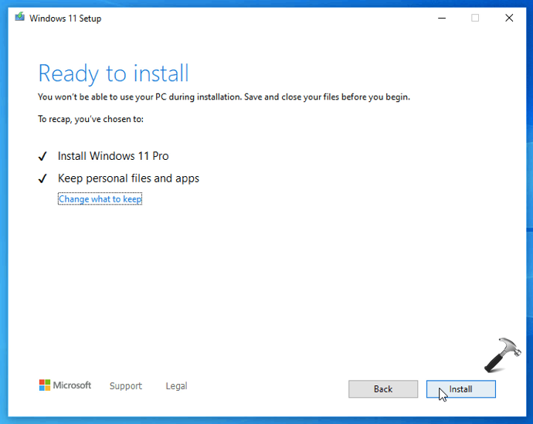The width and height of the screenshot is (533, 424).
Task: Click the checkmark beside Install Windows 11 Pro
Action: tap(43, 157)
